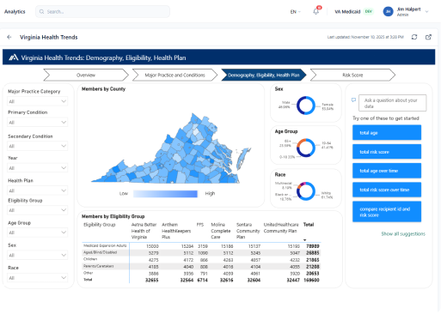Viewport: 441px width, 314px height.
Task: Click the Aetna Better Health of Virginia header
Action: click(144, 231)
